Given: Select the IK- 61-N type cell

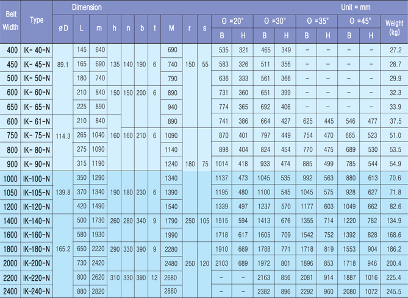Looking at the screenshot, I should 37,121.
